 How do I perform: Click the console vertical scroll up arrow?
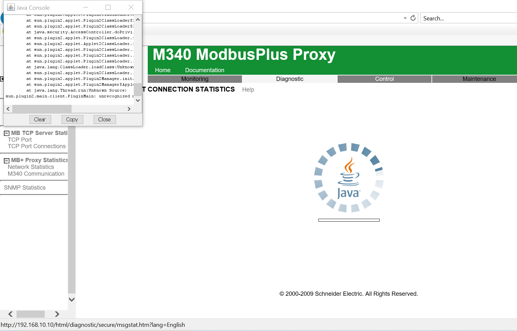coord(138,20)
